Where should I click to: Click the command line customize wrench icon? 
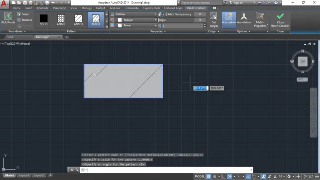click(77, 170)
